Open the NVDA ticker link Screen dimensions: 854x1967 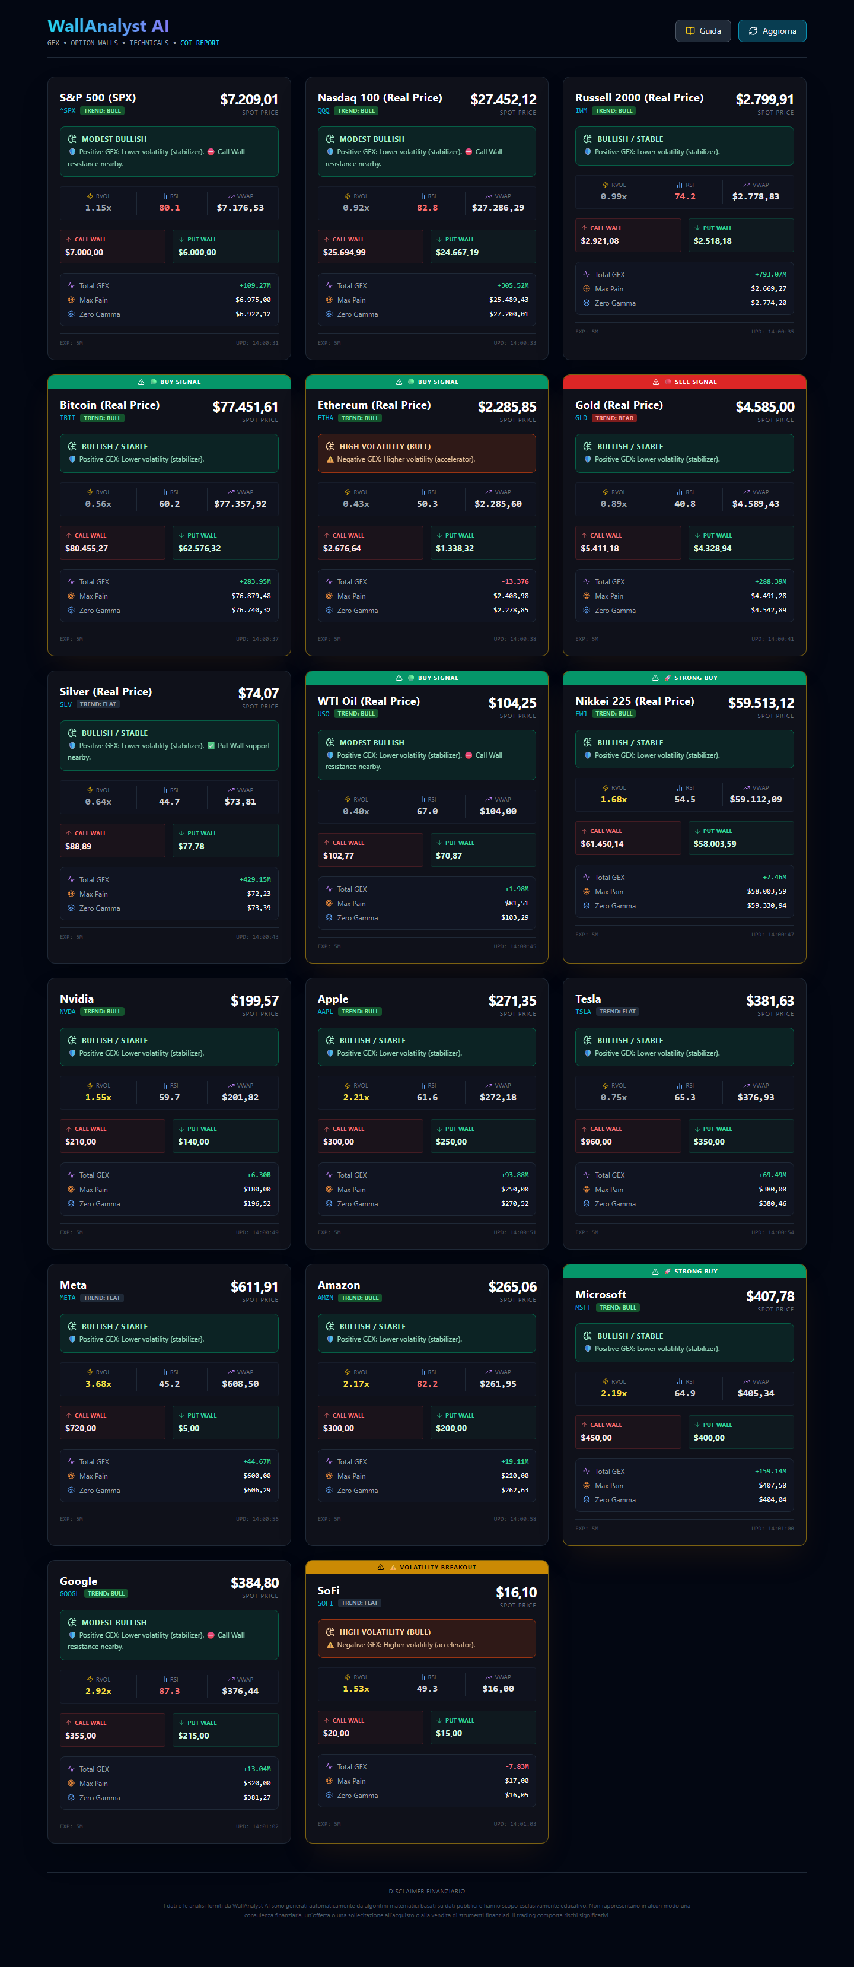coord(68,1012)
